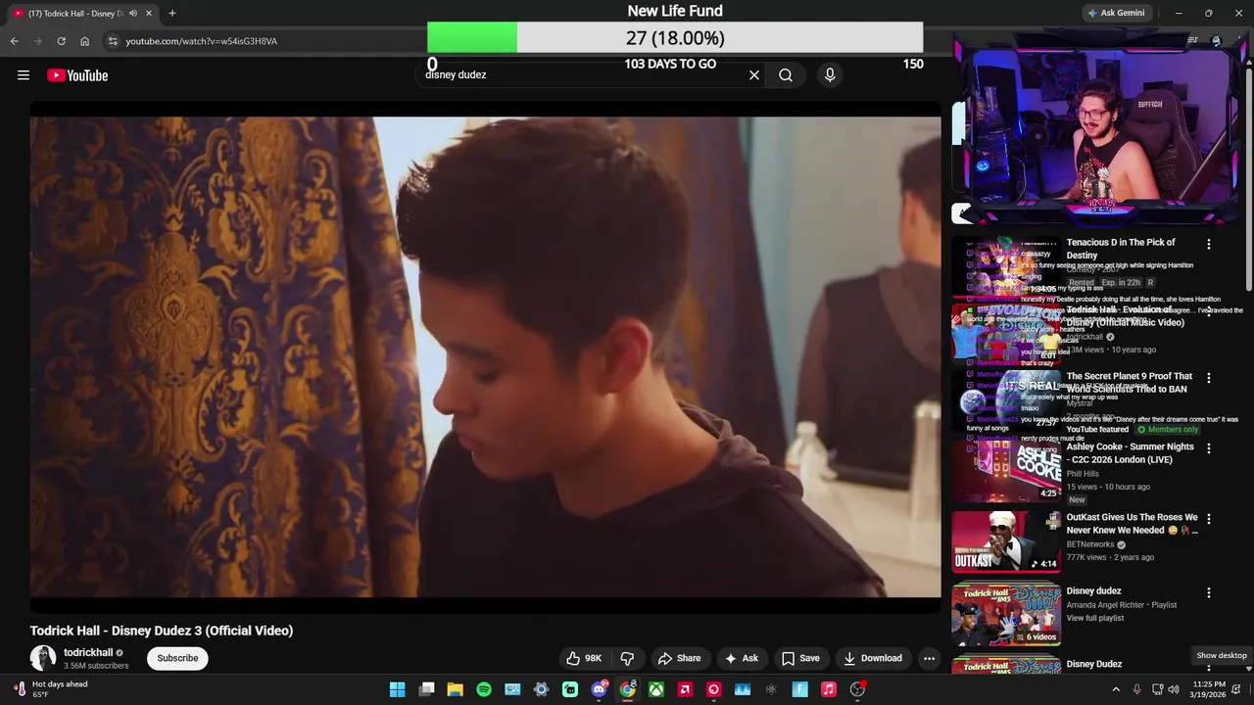Click the Download button
Screen dimensions: 1254x705
[873, 658]
